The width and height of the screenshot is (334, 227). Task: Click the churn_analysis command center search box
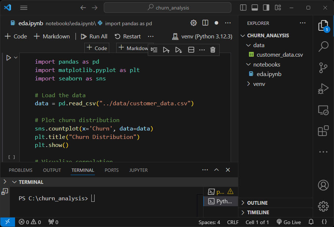[x=168, y=8]
